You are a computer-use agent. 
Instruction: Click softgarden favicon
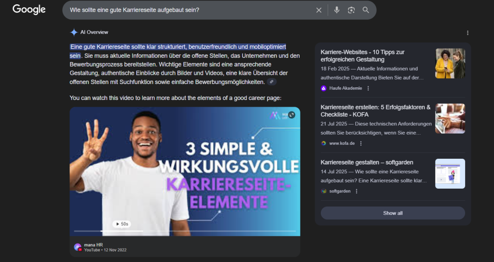(x=324, y=191)
